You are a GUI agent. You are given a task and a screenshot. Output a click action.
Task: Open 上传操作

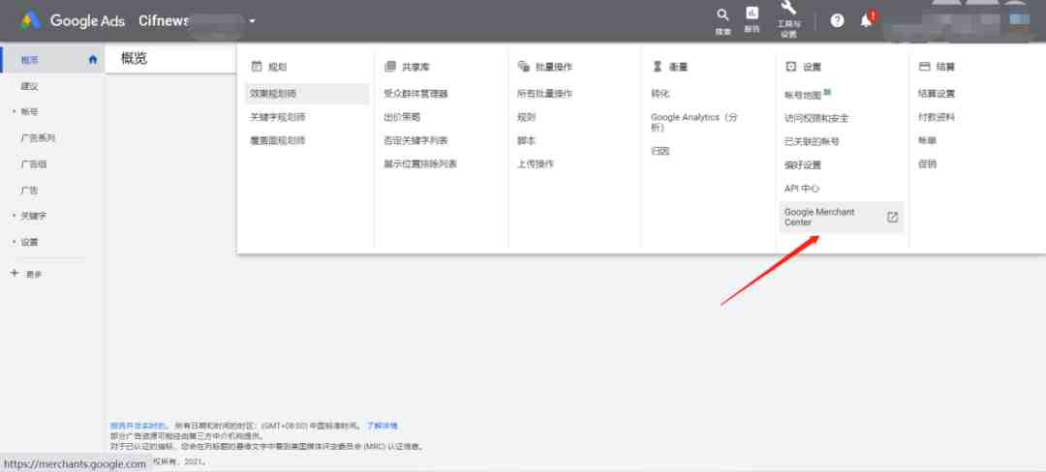536,163
